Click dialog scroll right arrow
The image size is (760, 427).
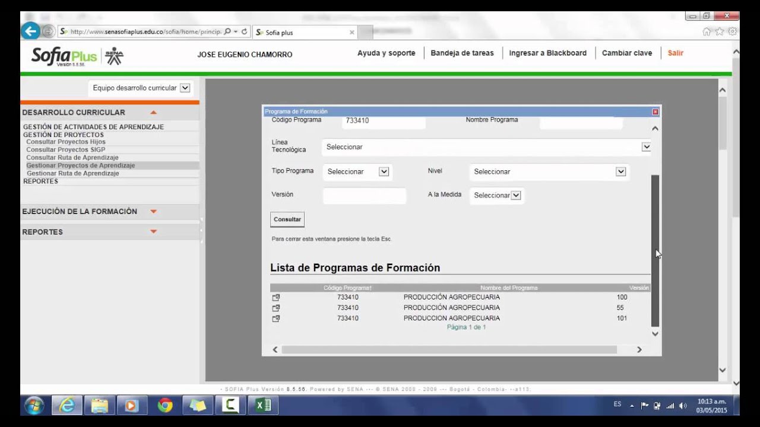pyautogui.click(x=639, y=350)
